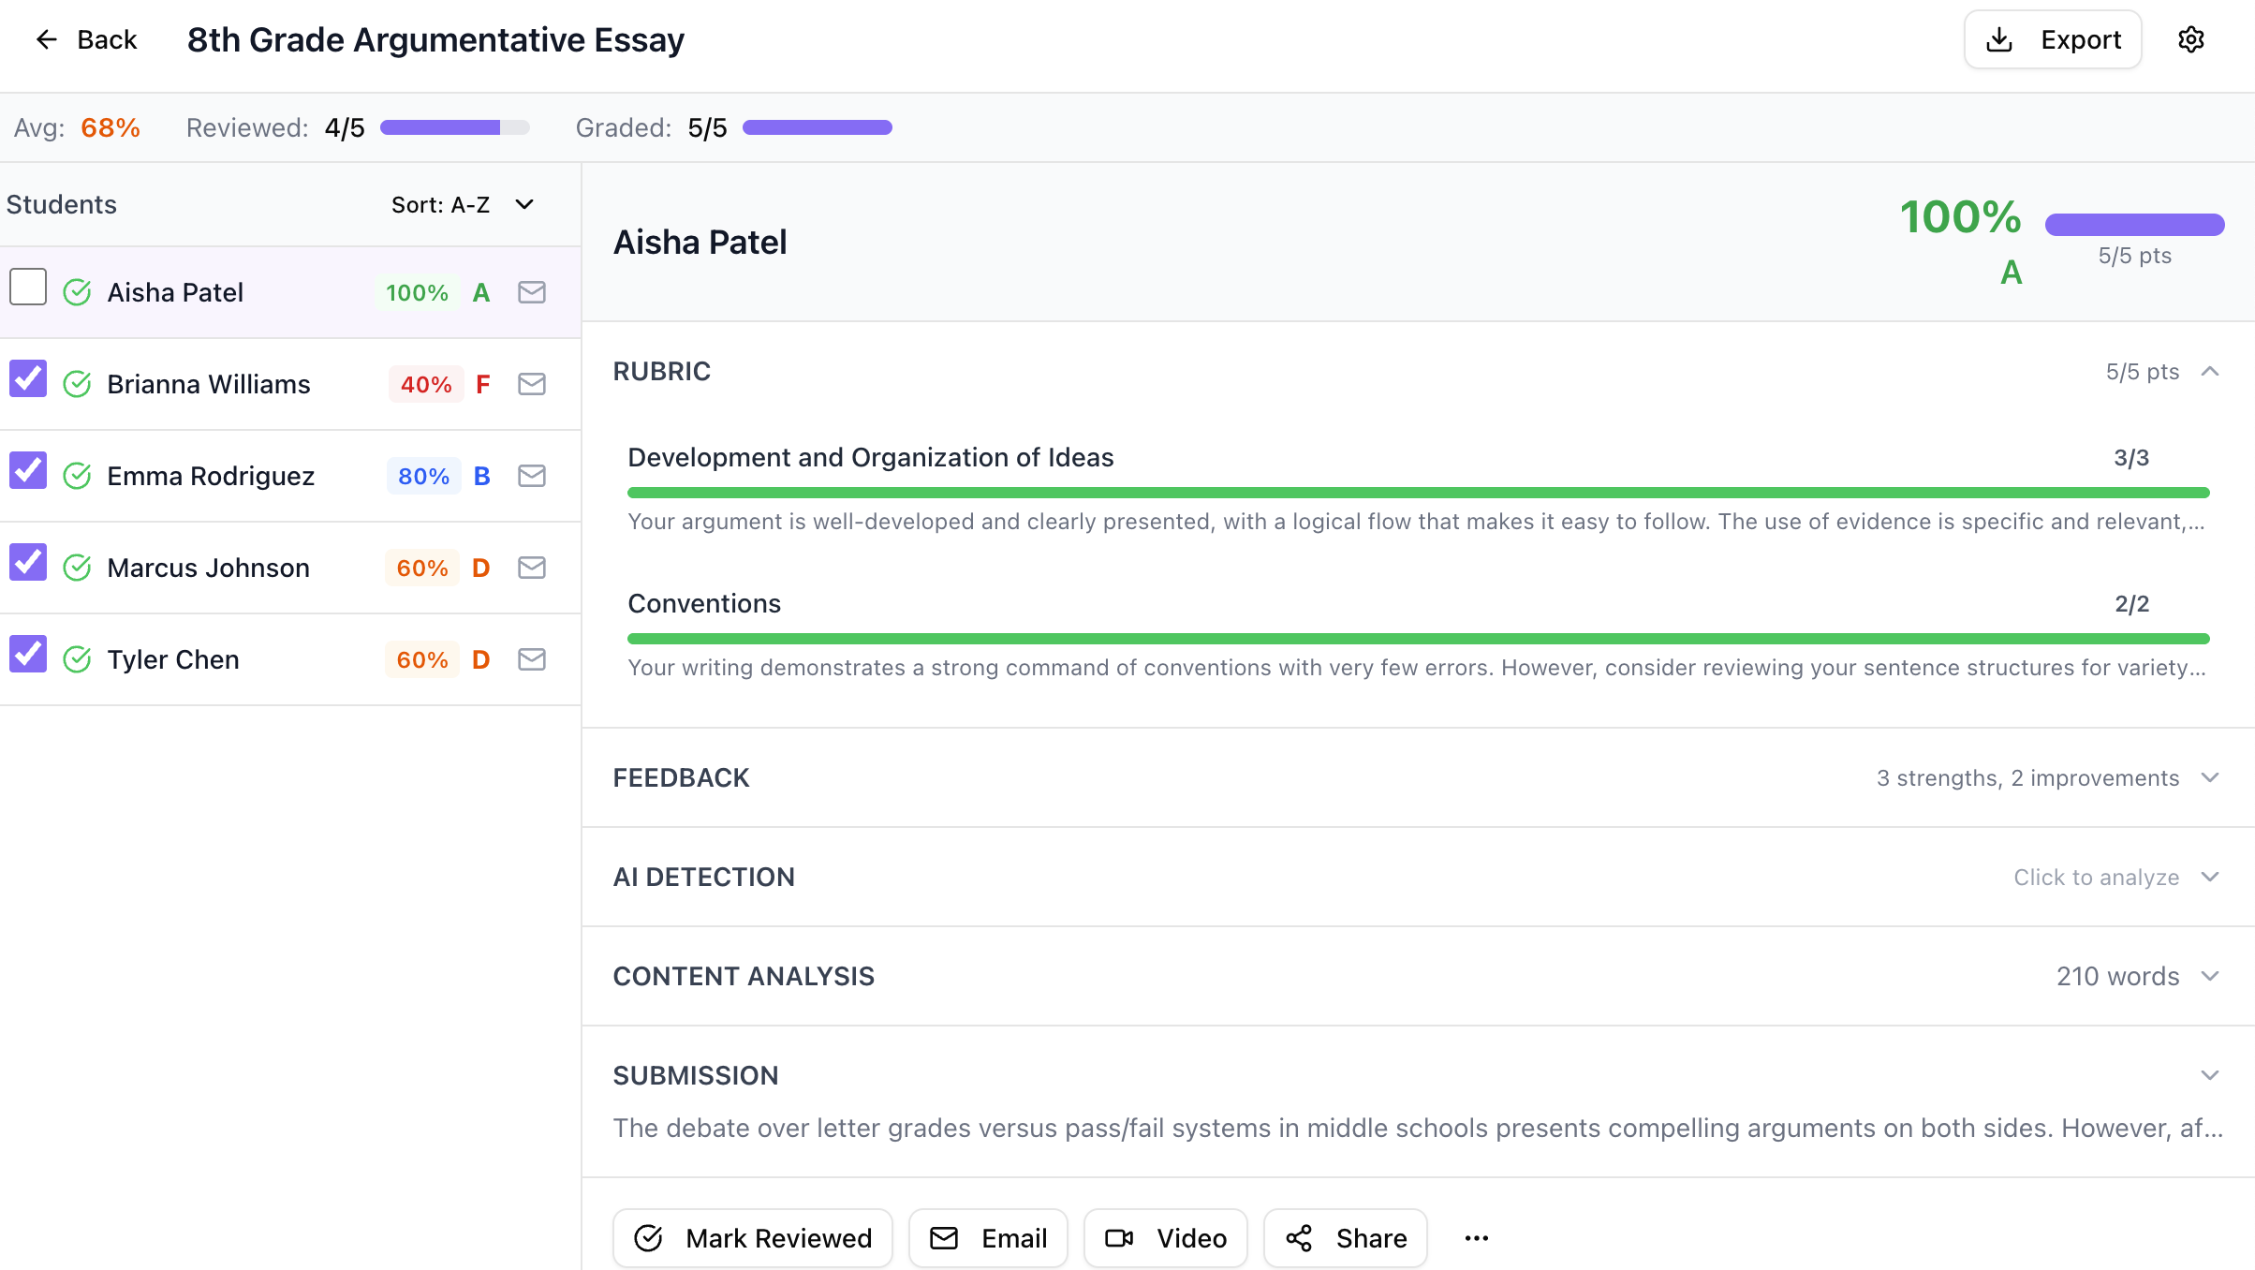The width and height of the screenshot is (2255, 1270).
Task: Click the Video button
Action: (x=1166, y=1238)
